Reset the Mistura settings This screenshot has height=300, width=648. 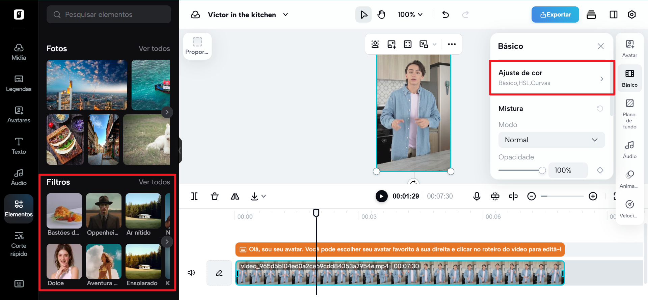click(x=600, y=109)
